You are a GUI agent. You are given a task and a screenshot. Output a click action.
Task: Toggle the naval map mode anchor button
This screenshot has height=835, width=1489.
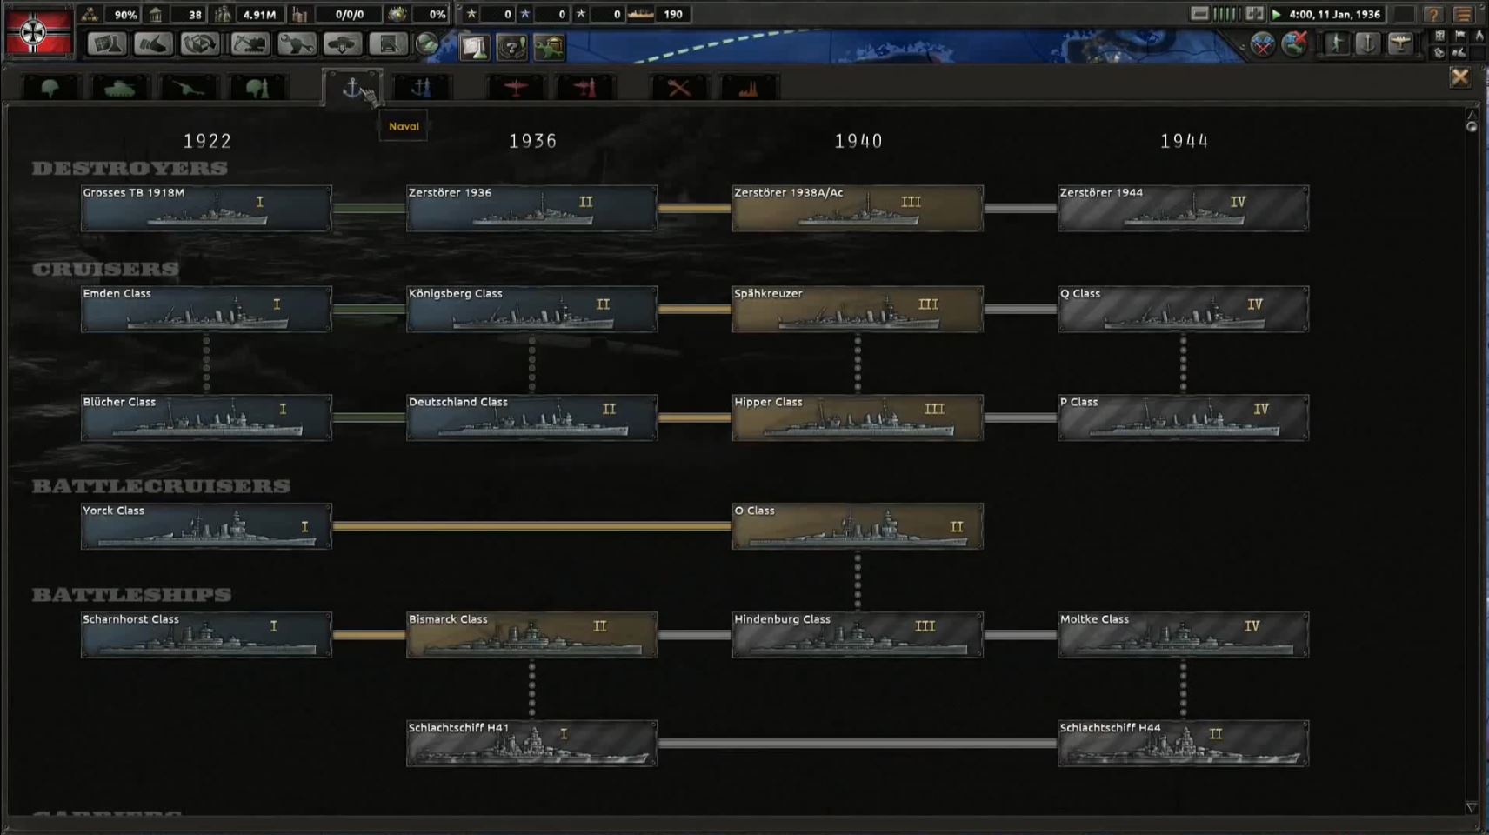click(1367, 43)
